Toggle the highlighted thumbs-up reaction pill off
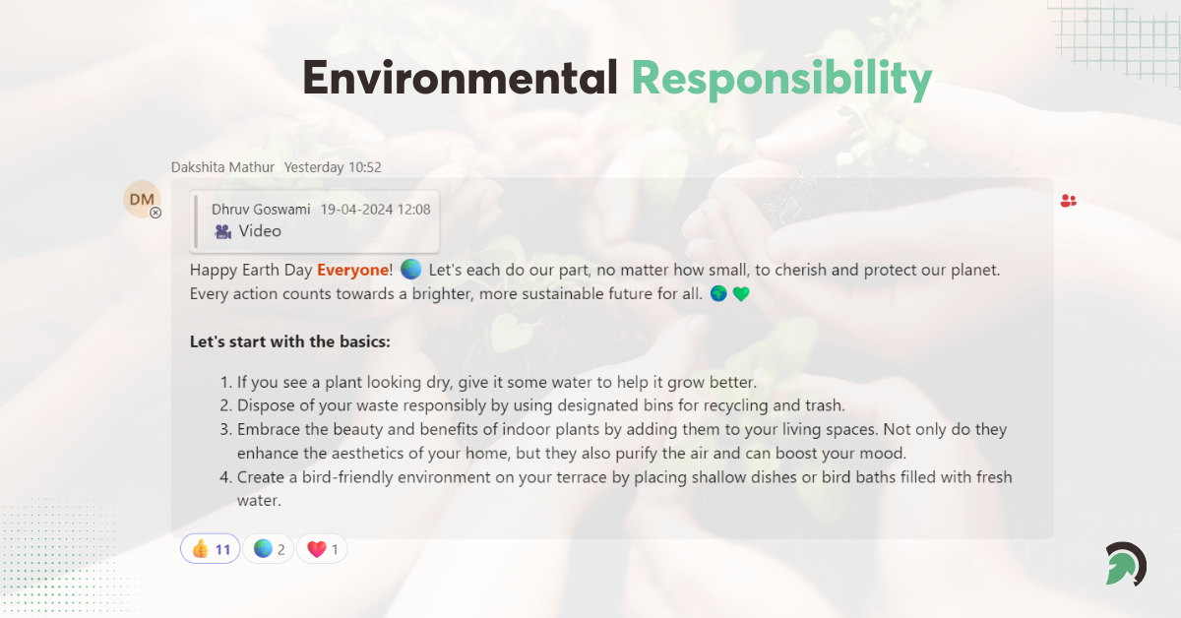Image resolution: width=1181 pixels, height=618 pixels. click(x=210, y=548)
